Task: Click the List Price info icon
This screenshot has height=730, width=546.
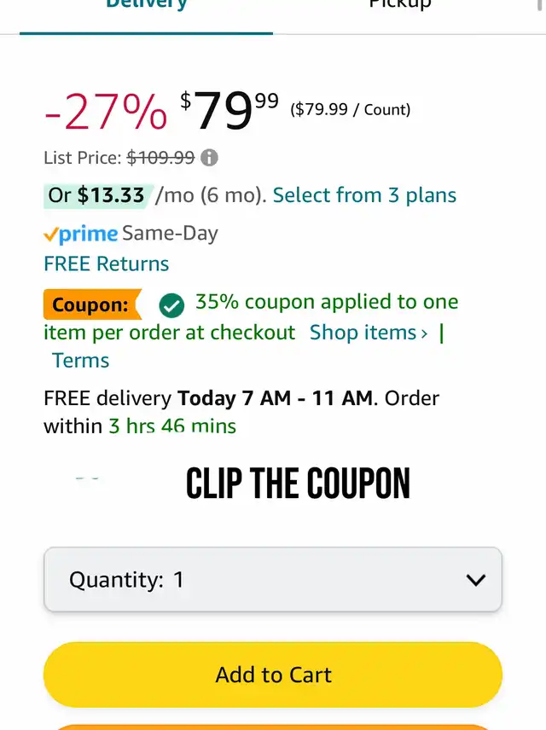Action: (x=210, y=158)
